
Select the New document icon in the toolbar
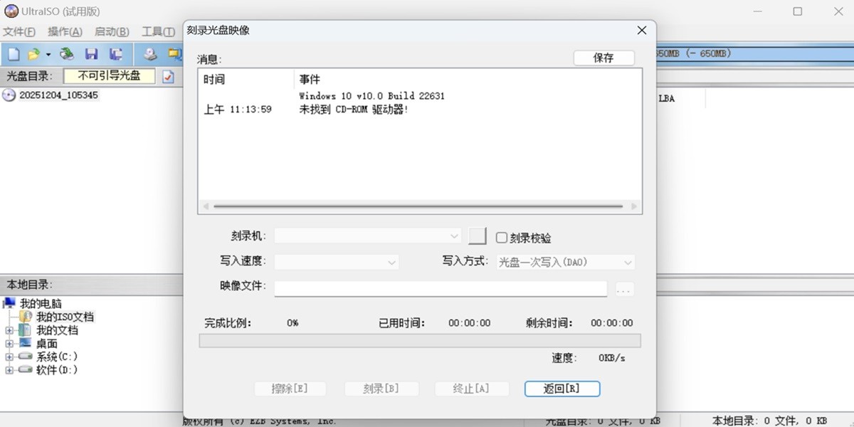pos(14,53)
